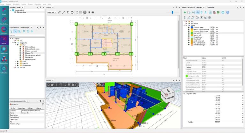Toggle visibility of Chambre 4 measure

[189, 39]
